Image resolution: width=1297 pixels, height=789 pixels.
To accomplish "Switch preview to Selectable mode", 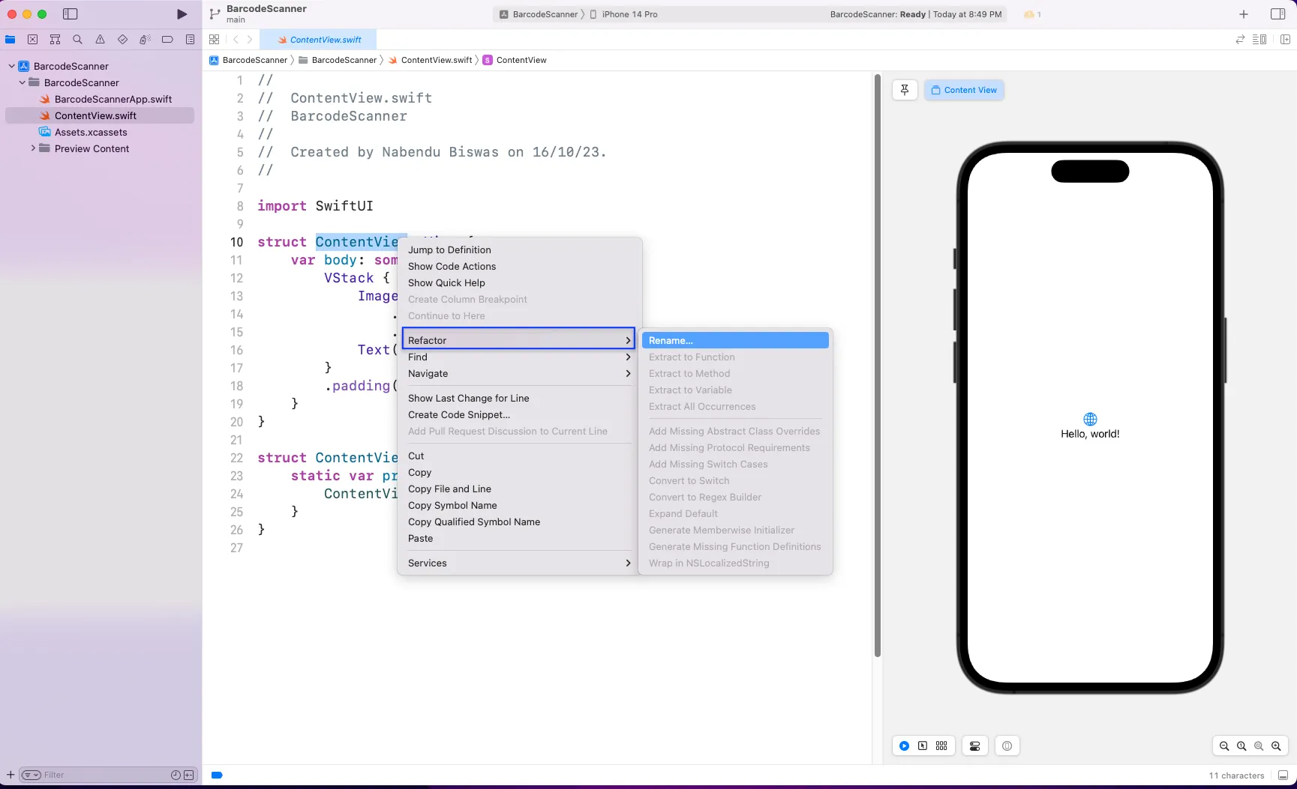I will 923,746.
